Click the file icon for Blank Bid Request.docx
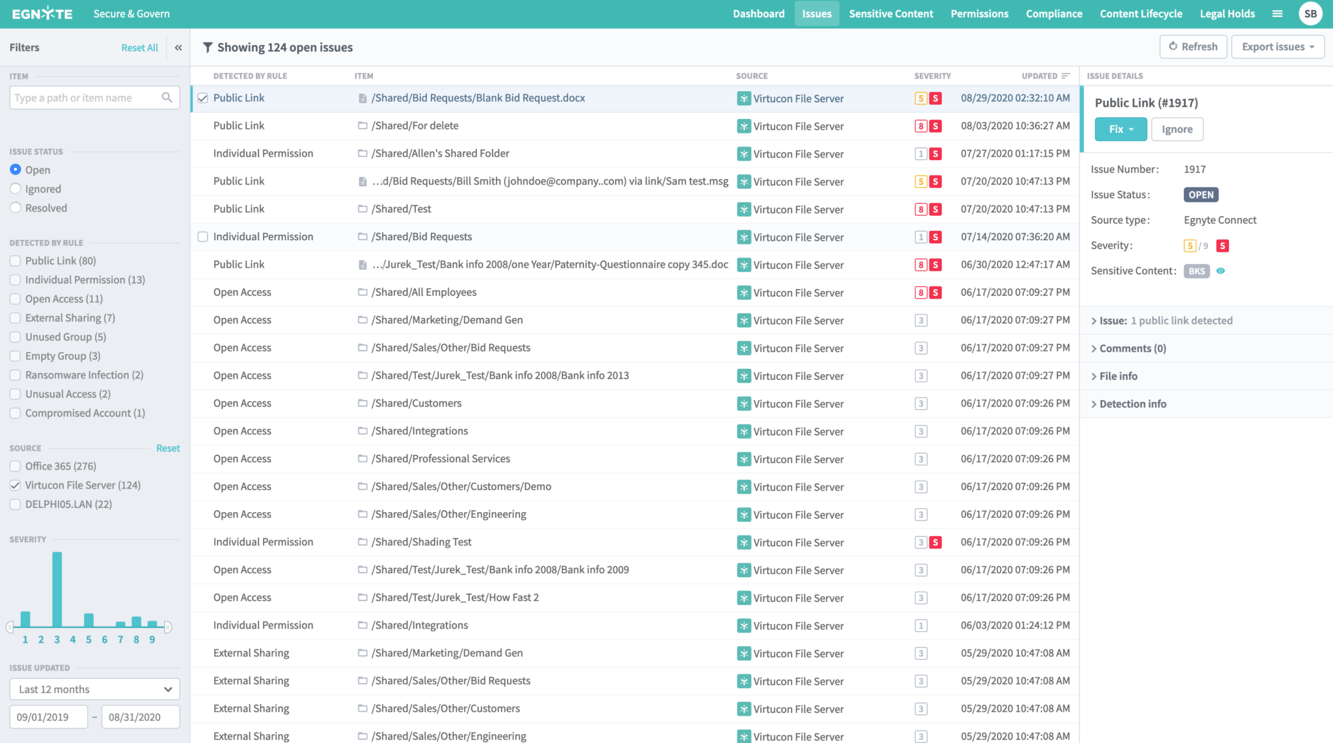 pyautogui.click(x=363, y=98)
